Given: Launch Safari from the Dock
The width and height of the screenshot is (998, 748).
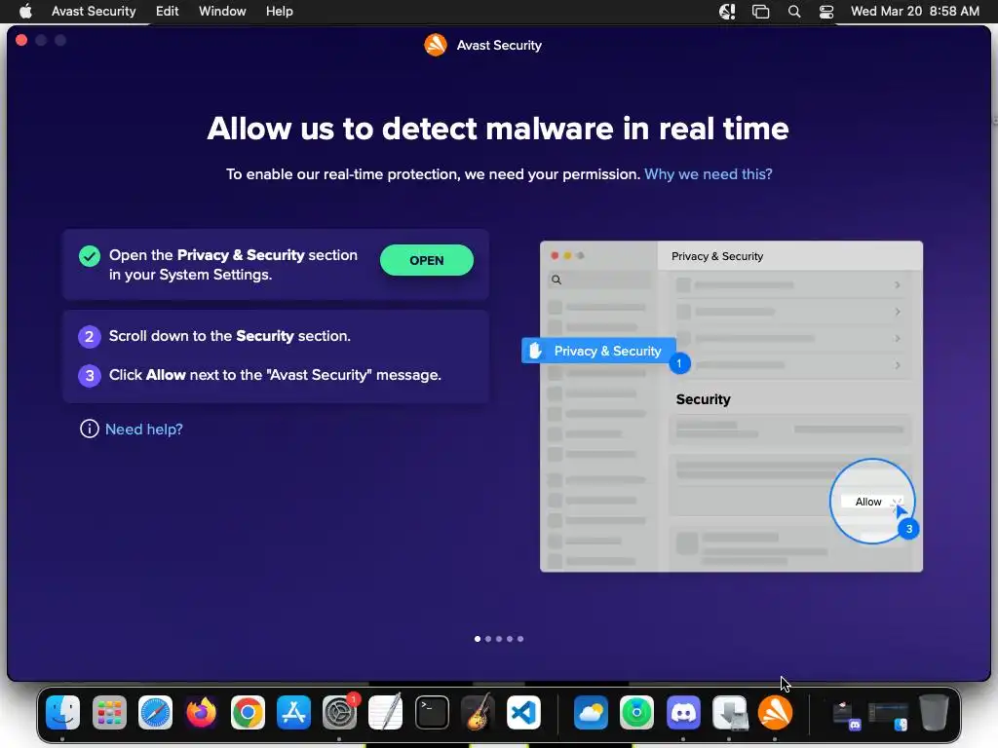Looking at the screenshot, I should point(155,712).
